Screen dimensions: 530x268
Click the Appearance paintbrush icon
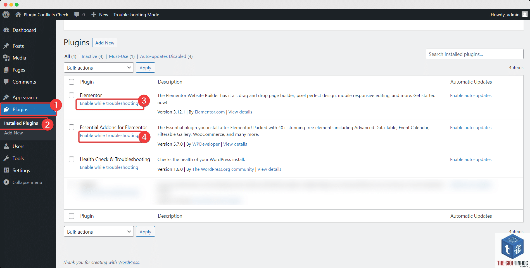point(6,97)
